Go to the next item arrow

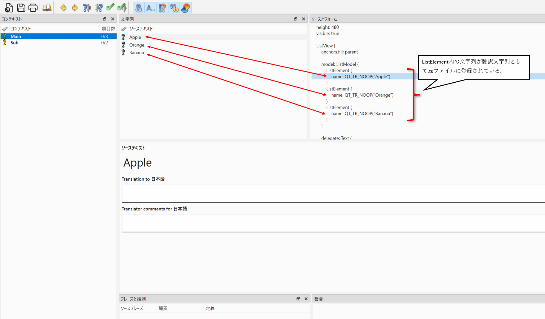(x=75, y=8)
